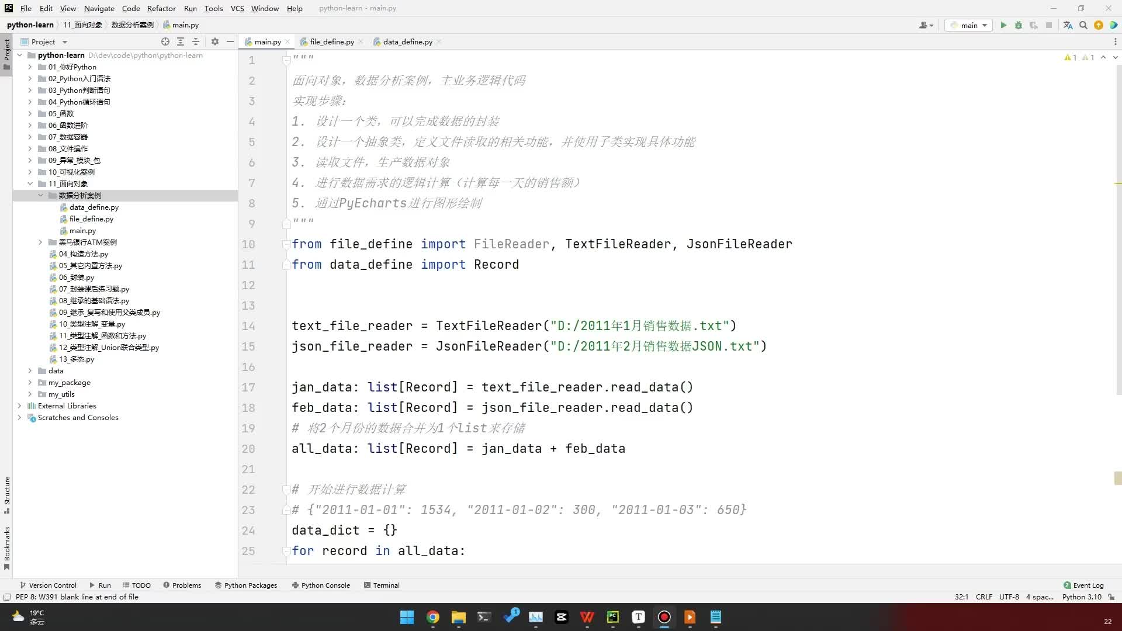The height and width of the screenshot is (631, 1122).
Task: Run the main configuration with the green play icon
Action: click(x=1003, y=25)
